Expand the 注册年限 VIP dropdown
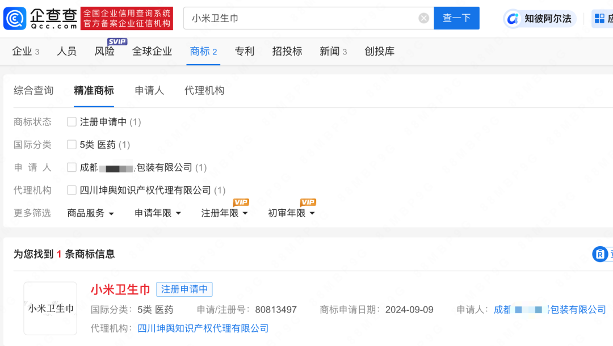Screen dimensions: 613x346 [224, 213]
